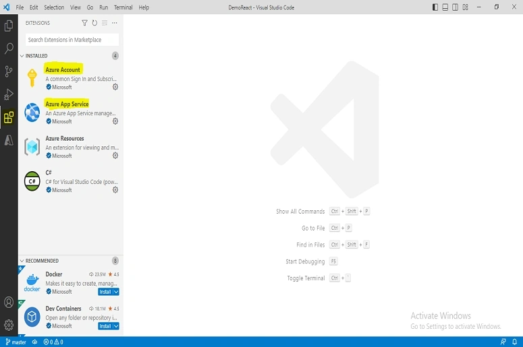
Task: Open the Help menu
Action: pos(144,7)
